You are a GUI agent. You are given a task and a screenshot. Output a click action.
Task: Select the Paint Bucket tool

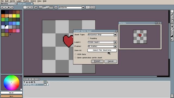coord(172,27)
